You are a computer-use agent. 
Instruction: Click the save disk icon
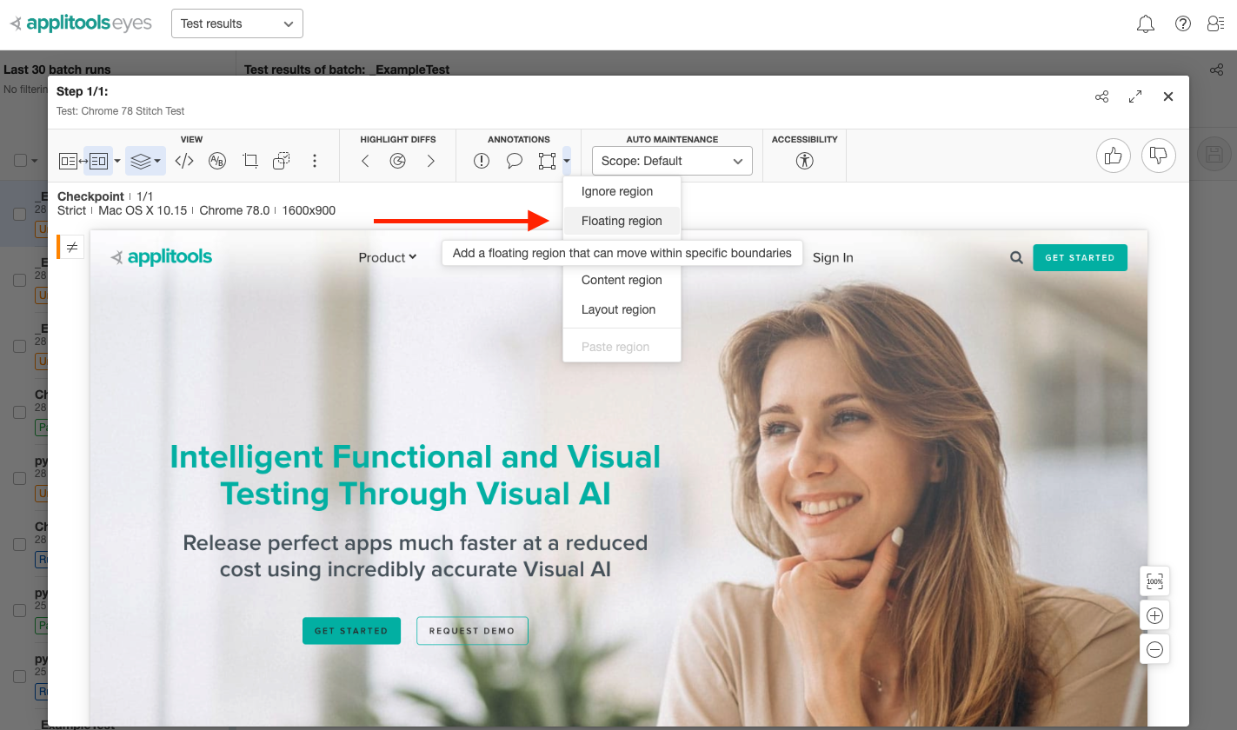[1214, 156]
